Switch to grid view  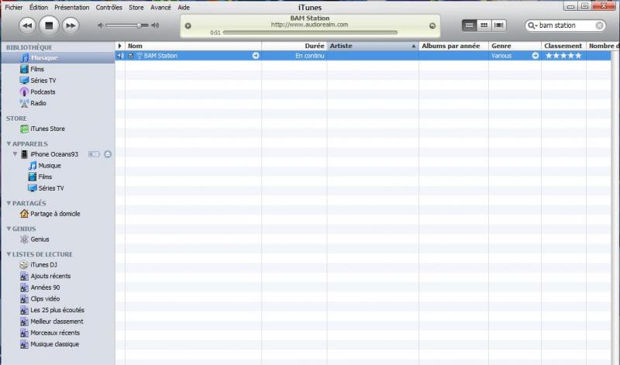[484, 26]
